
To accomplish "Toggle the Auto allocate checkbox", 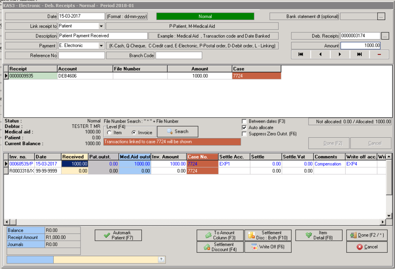I will tap(244, 128).
